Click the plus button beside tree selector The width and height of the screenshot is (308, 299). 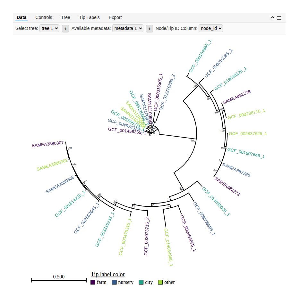click(65, 29)
